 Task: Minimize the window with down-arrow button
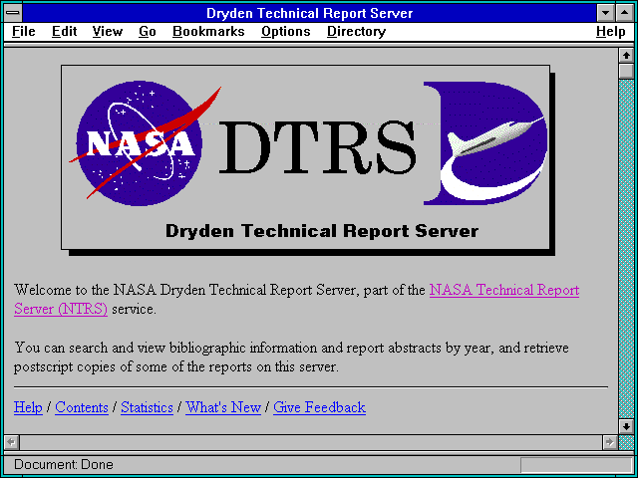605,13
